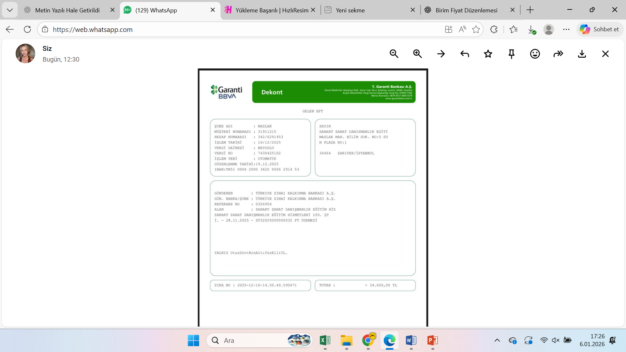Open PowerPoint from the taskbar

point(433,341)
